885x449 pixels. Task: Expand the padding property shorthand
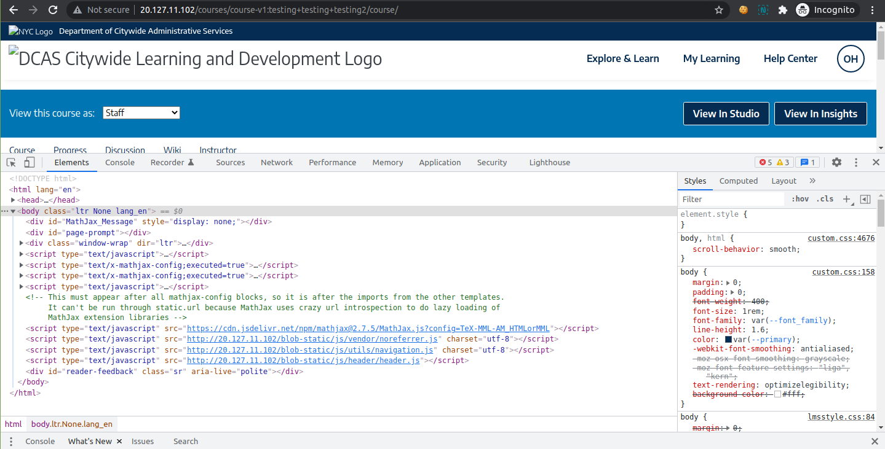coord(734,292)
